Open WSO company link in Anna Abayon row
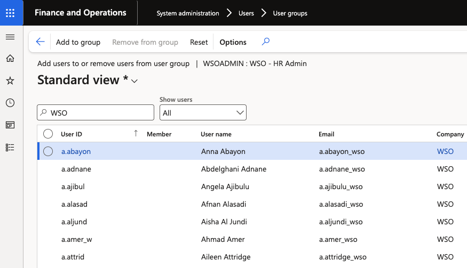Image resolution: width=467 pixels, height=268 pixels. 445,151
